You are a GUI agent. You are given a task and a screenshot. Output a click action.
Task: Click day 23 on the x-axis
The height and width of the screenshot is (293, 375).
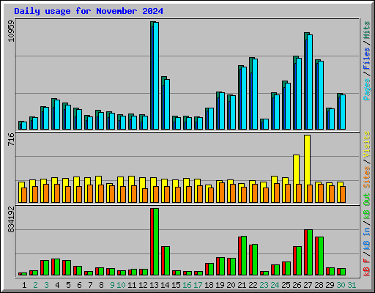point(264,285)
